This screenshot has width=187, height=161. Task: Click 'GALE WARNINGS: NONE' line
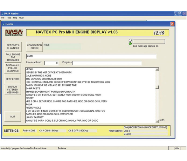[x=39, y=76]
